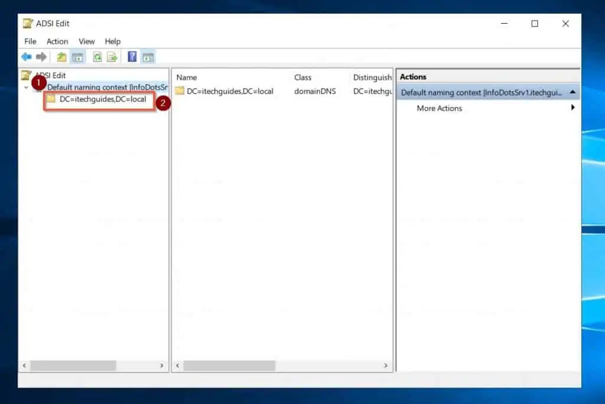
Task: Toggle Show/Hide Console Tree toolbar icon
Action: (x=77, y=57)
